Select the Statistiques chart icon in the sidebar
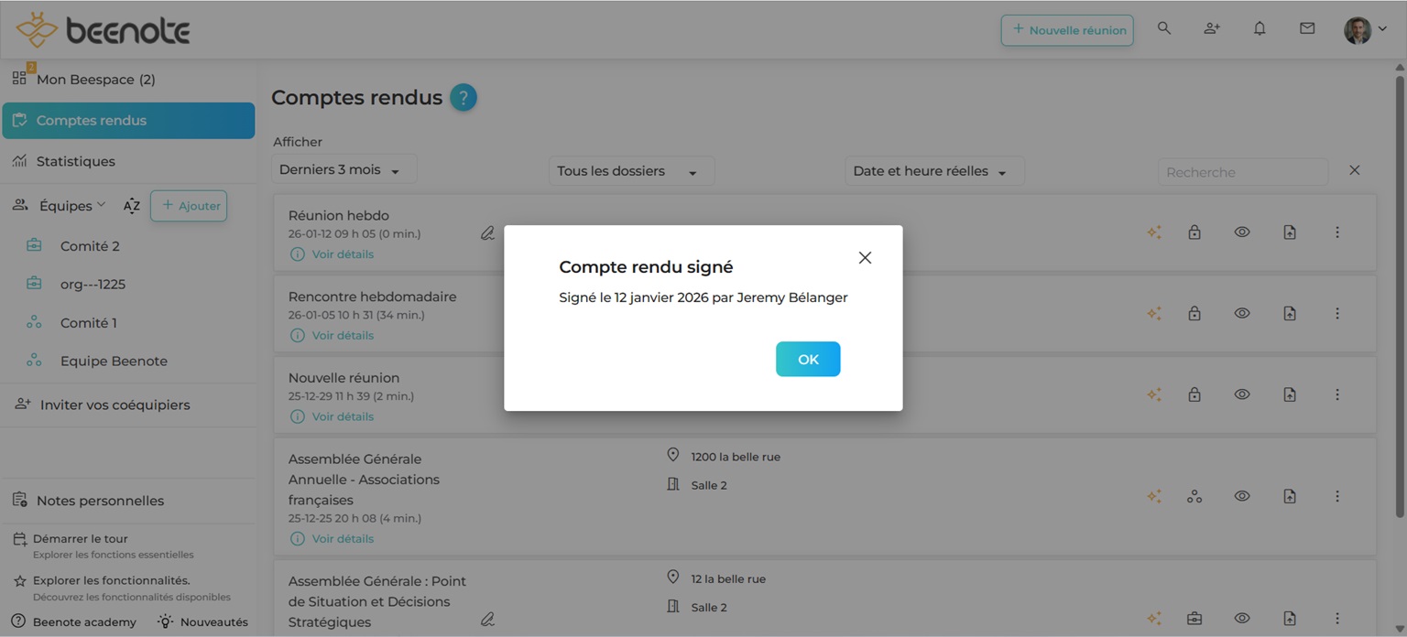 pos(19,160)
